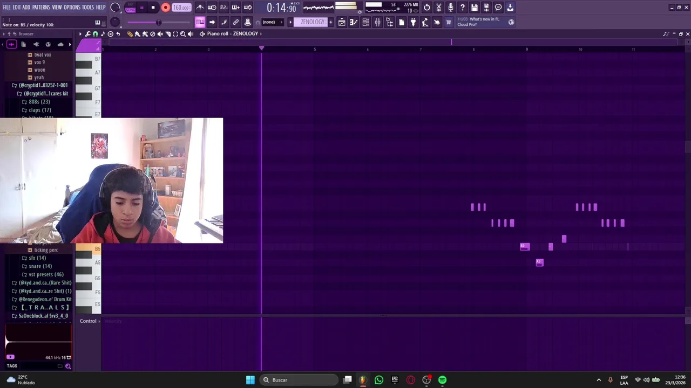Arm the red record button
This screenshot has width=691, height=388.
165,8
